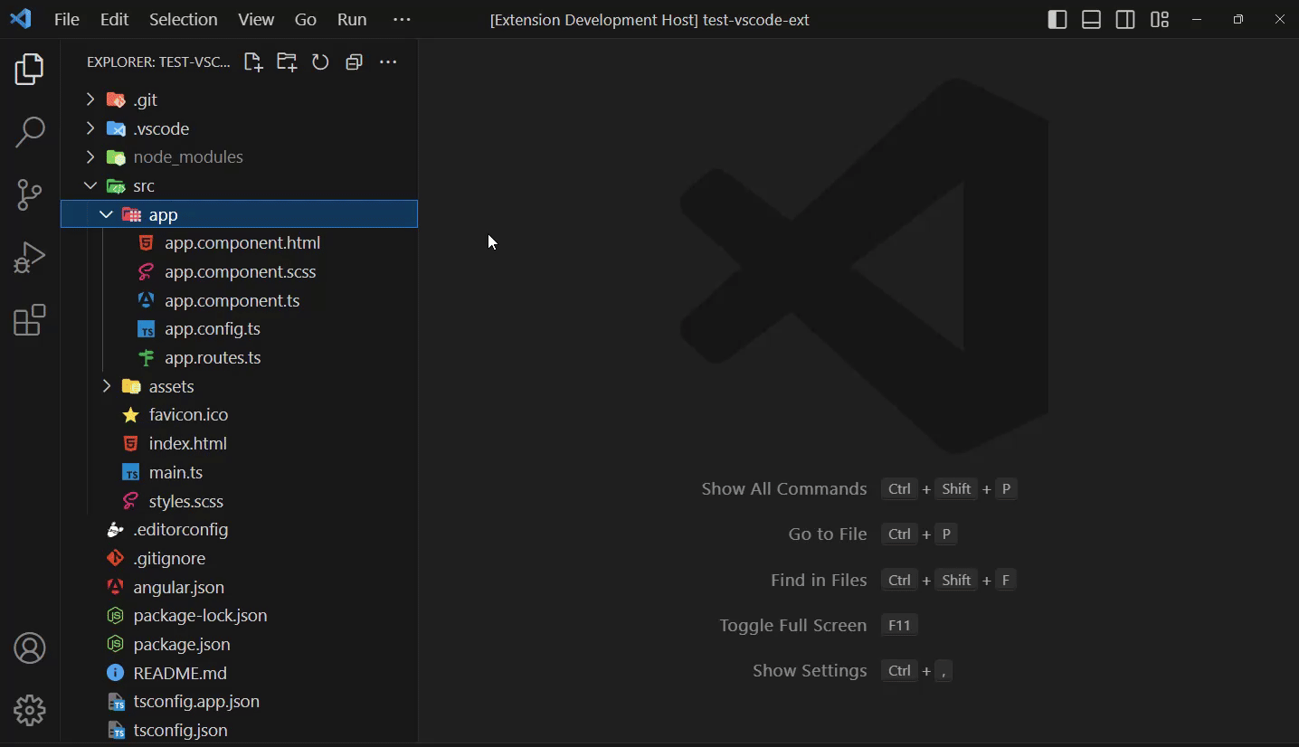The width and height of the screenshot is (1299, 747).
Task: Open app.component.ts file
Action: point(239,300)
